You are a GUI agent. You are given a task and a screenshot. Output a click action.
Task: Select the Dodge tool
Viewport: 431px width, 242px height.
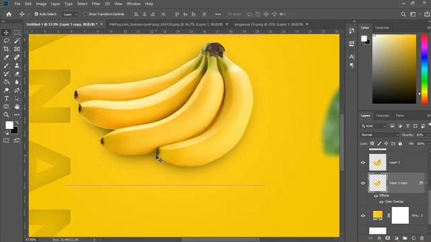[6, 90]
